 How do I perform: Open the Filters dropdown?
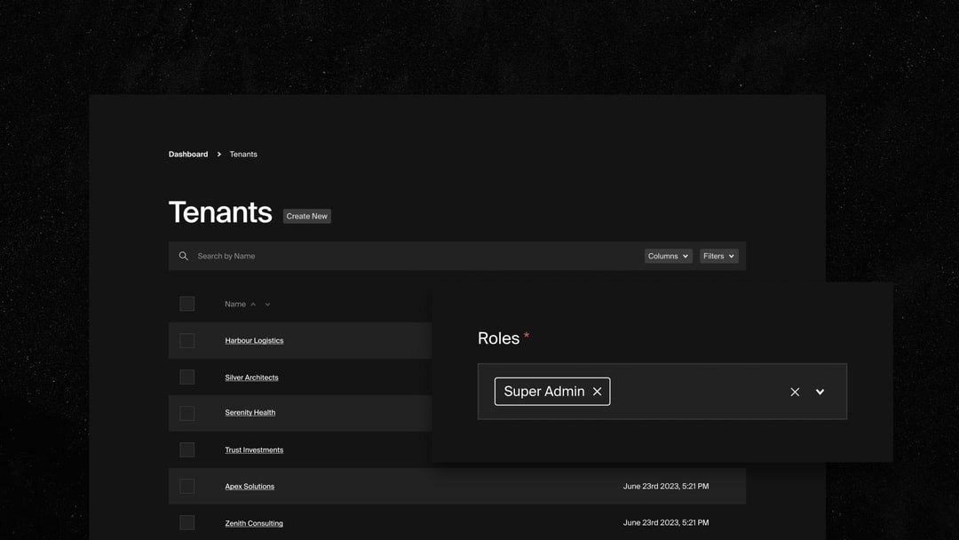718,256
